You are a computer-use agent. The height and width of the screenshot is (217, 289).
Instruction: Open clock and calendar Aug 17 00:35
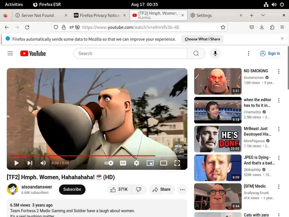point(144,5)
